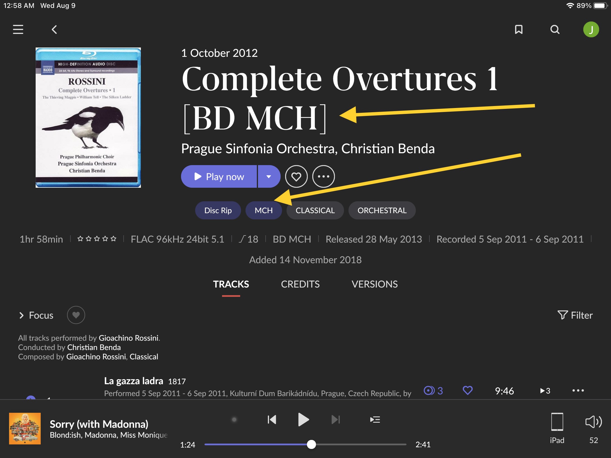This screenshot has height=458, width=611.
Task: Open album three-dots more options
Action: click(x=323, y=176)
